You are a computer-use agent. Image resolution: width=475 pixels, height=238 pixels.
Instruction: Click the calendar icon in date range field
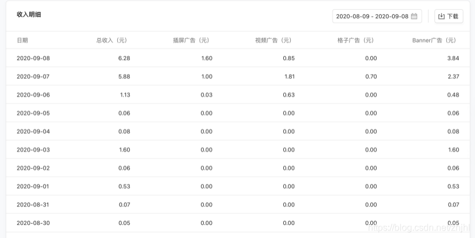coord(414,16)
